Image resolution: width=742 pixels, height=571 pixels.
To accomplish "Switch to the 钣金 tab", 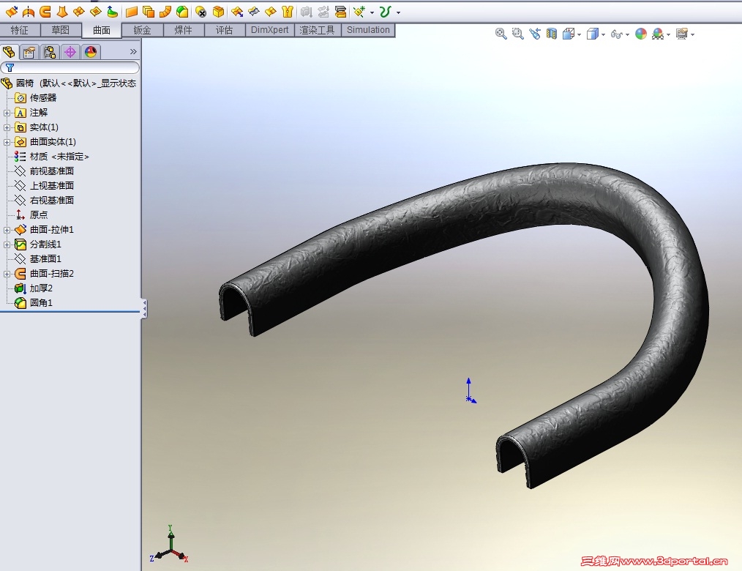I will tap(142, 30).
